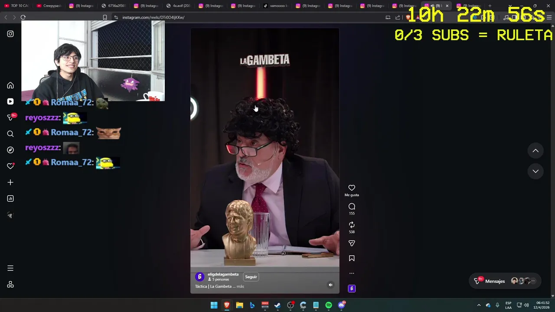Open Discord from the taskbar

(x=342, y=305)
